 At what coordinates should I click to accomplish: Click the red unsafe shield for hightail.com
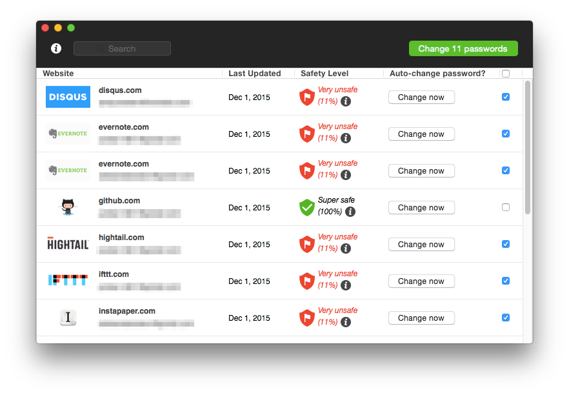(x=306, y=244)
